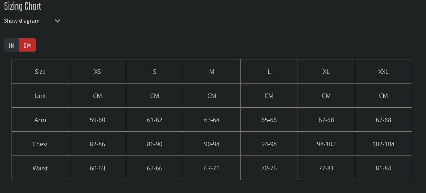Select the 98-102 chest cell for XL
This screenshot has width=426, height=193.
tap(326, 144)
